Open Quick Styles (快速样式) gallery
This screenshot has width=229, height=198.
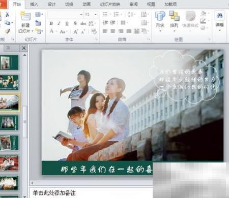[190, 21]
